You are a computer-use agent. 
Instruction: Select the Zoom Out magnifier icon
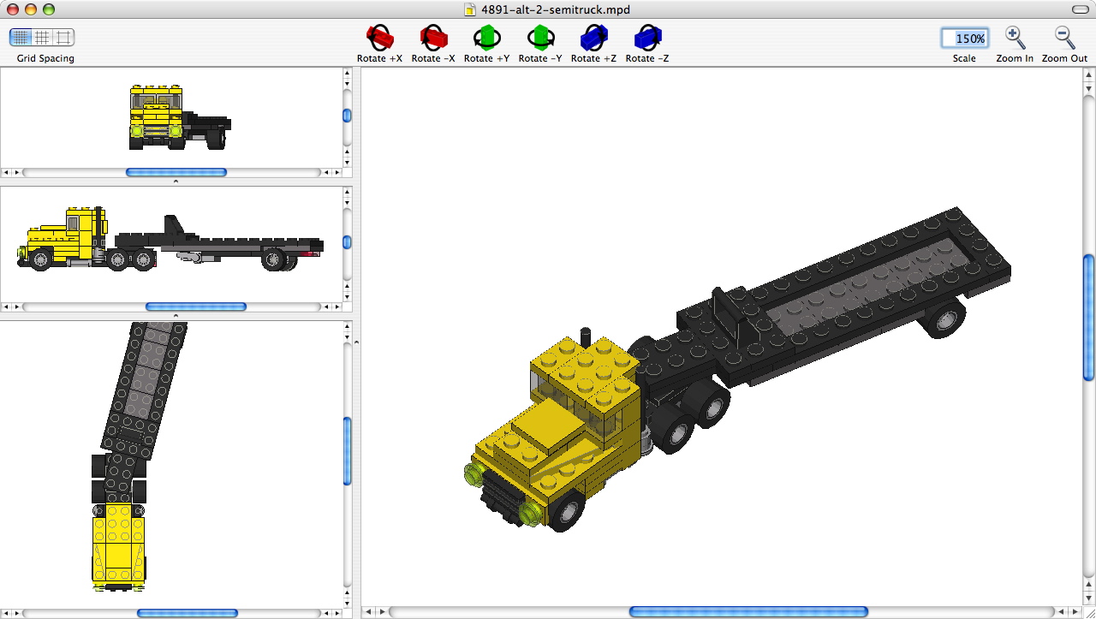coord(1063,36)
